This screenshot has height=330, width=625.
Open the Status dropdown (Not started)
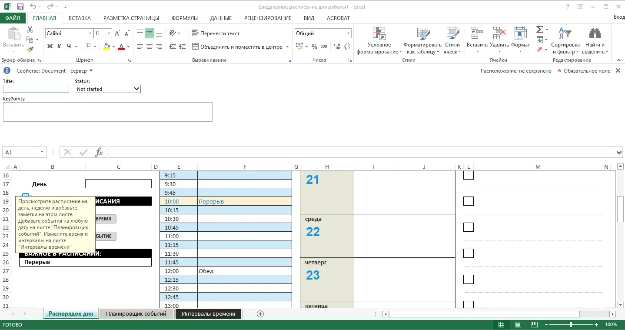(x=108, y=89)
